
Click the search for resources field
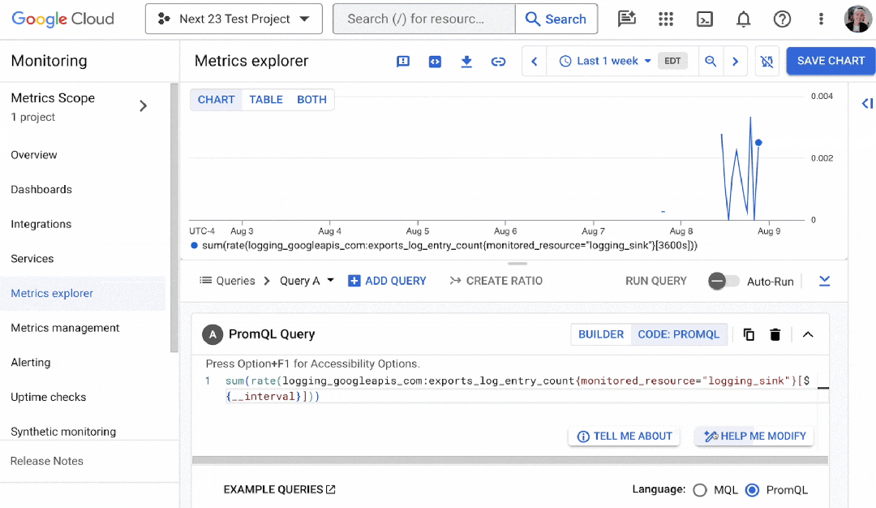pyautogui.click(x=424, y=19)
